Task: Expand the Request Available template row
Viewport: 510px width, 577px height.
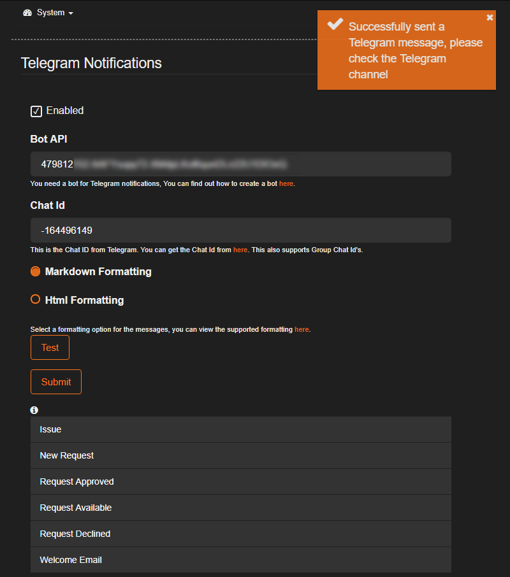Action: point(241,508)
